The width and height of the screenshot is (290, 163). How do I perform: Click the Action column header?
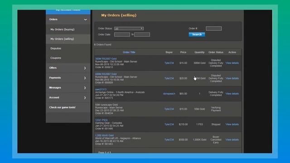click(232, 53)
